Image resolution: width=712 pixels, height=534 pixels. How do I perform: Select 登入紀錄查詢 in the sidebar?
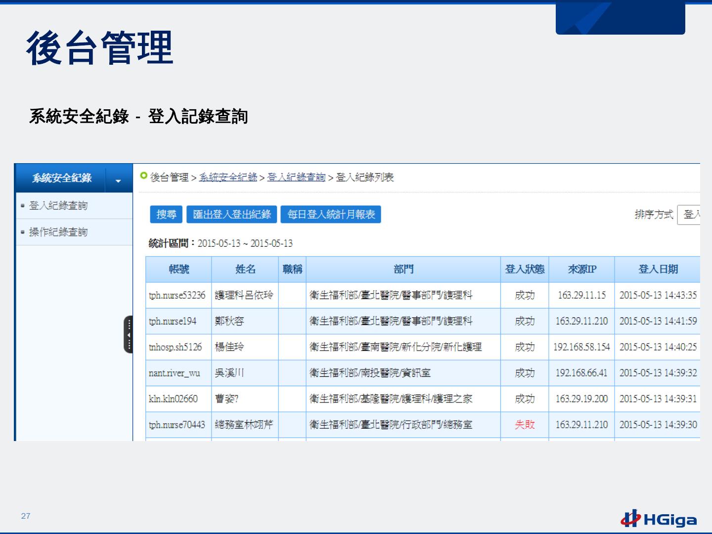click(58, 206)
